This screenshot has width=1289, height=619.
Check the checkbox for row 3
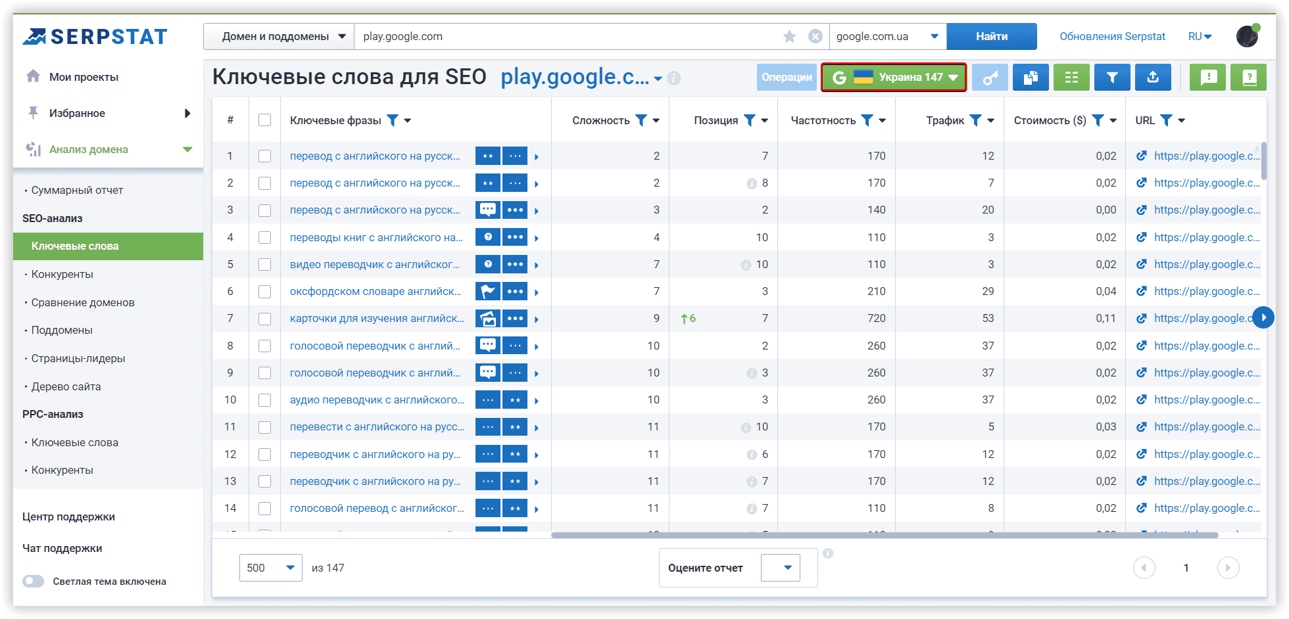265,210
